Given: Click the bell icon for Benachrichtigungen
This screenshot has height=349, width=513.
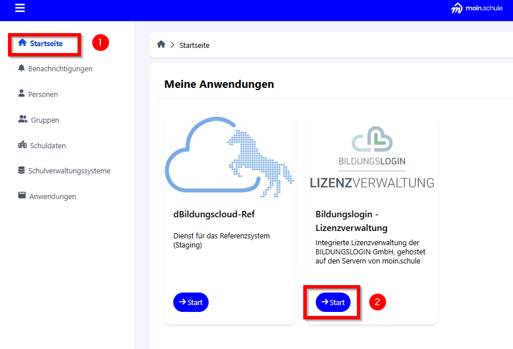Looking at the screenshot, I should pyautogui.click(x=22, y=68).
